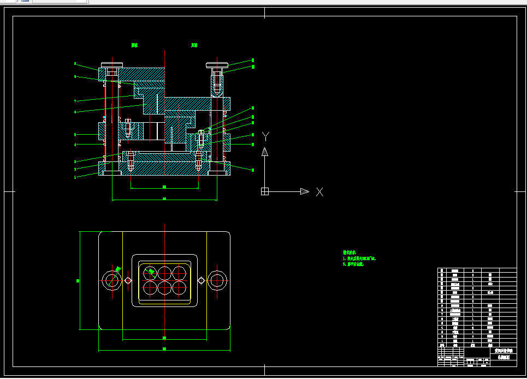Select the topmost right-side balloon leader endpoint

pos(253,61)
